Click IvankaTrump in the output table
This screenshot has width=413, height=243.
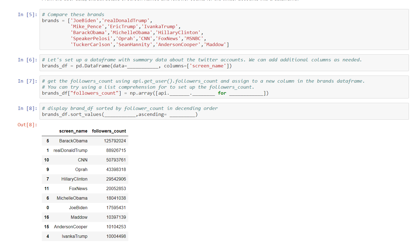(75, 236)
